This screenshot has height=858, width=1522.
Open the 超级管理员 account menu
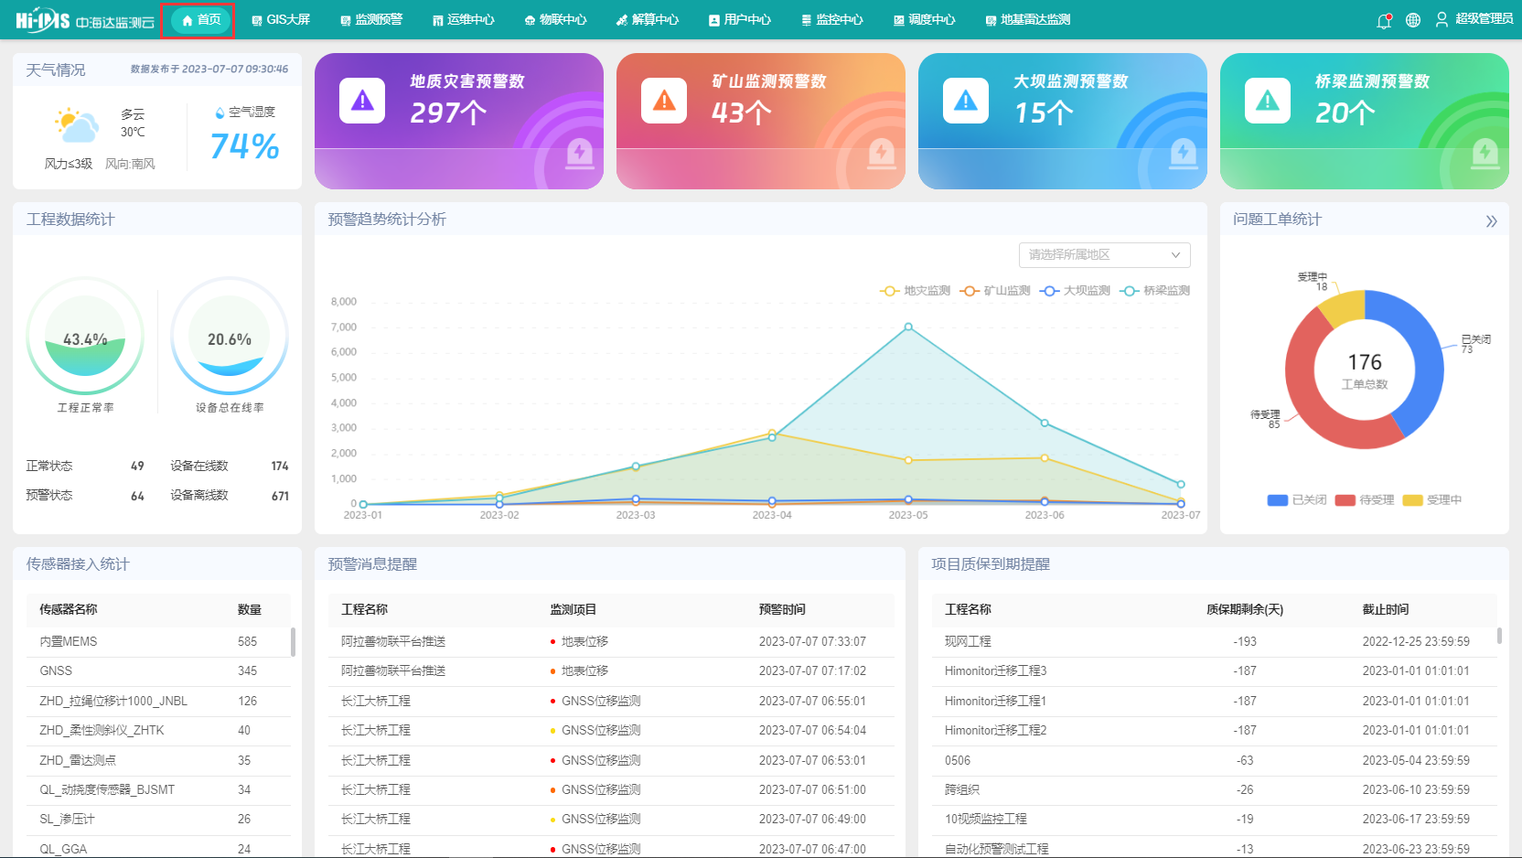(1484, 19)
